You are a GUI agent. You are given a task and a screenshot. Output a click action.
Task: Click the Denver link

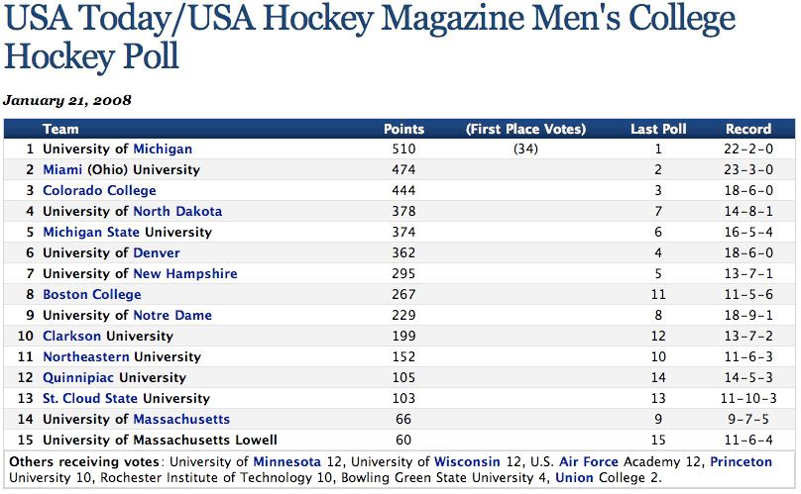pos(157,252)
